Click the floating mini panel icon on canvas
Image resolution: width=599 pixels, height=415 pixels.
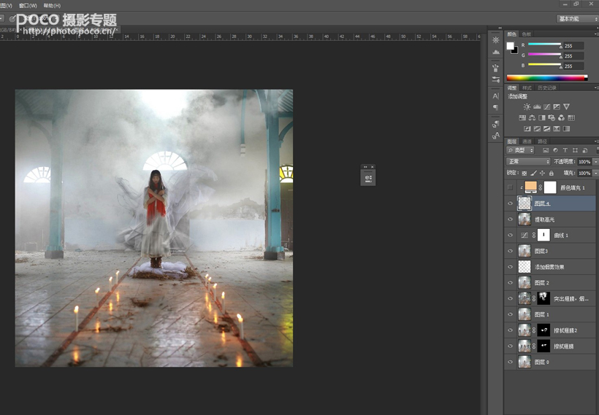coord(368,178)
